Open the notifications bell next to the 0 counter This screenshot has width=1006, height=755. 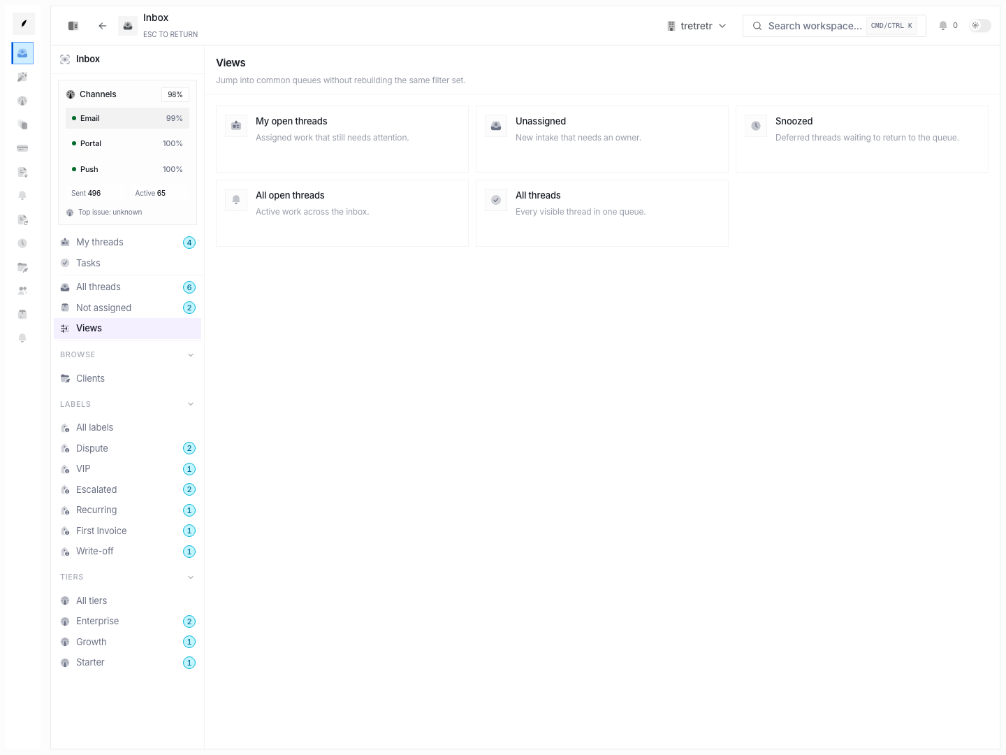(x=943, y=26)
